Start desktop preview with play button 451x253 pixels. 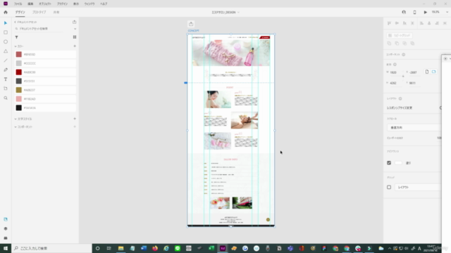(x=425, y=13)
